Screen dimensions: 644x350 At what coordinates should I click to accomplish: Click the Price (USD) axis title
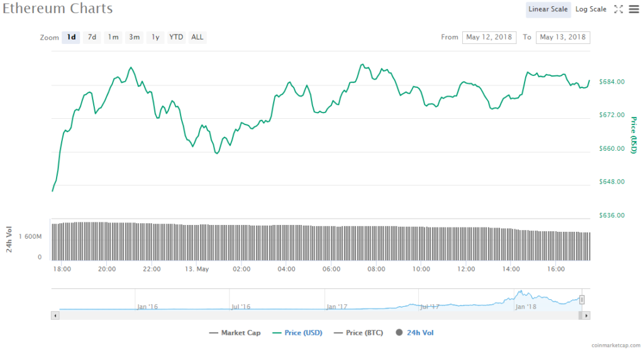click(634, 135)
